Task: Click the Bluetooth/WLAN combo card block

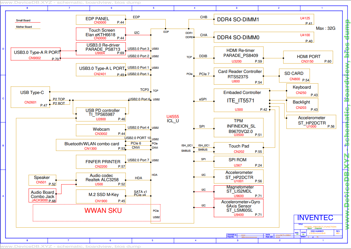Action: coord(91,145)
